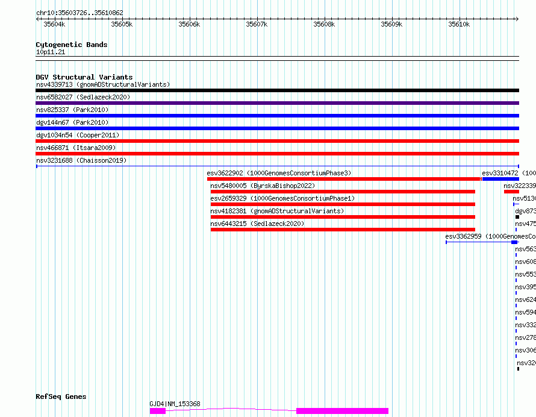536x417 pixels.
Task: Select the RefSeq Genes track title
Action: [x=61, y=397]
